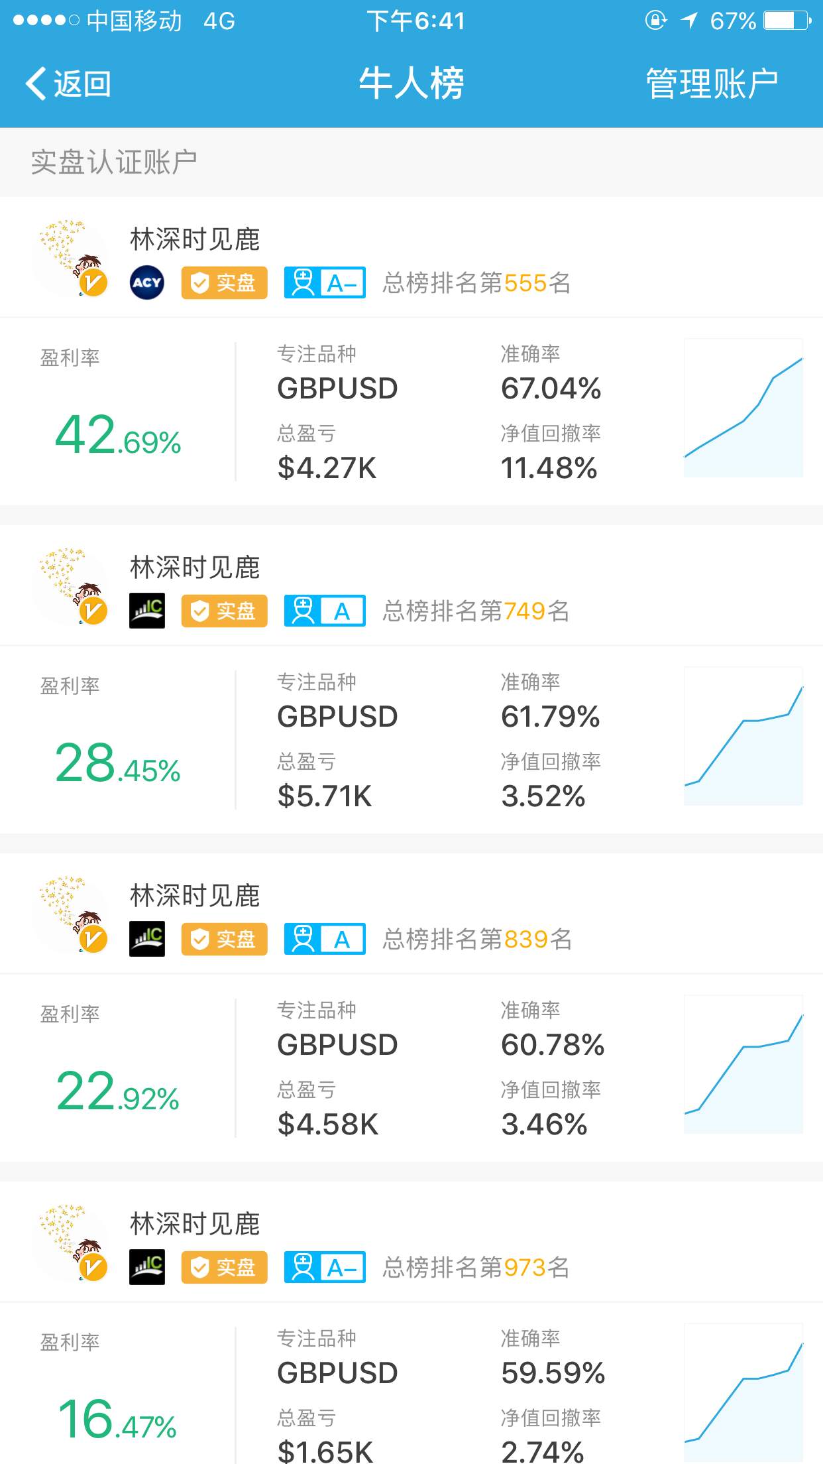
Task: Tap the 实盘 badge on rank 839 account
Action: pyautogui.click(x=224, y=939)
